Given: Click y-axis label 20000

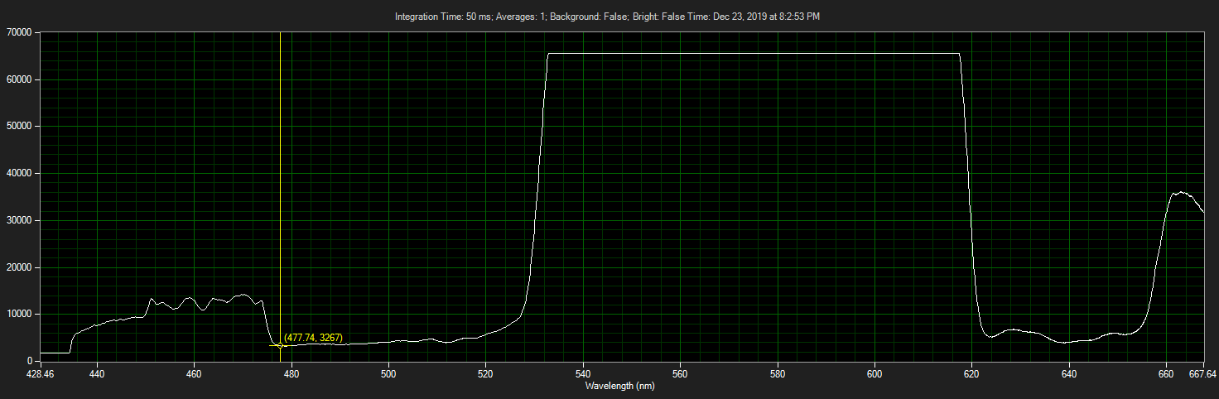Looking at the screenshot, I should 18,267.
